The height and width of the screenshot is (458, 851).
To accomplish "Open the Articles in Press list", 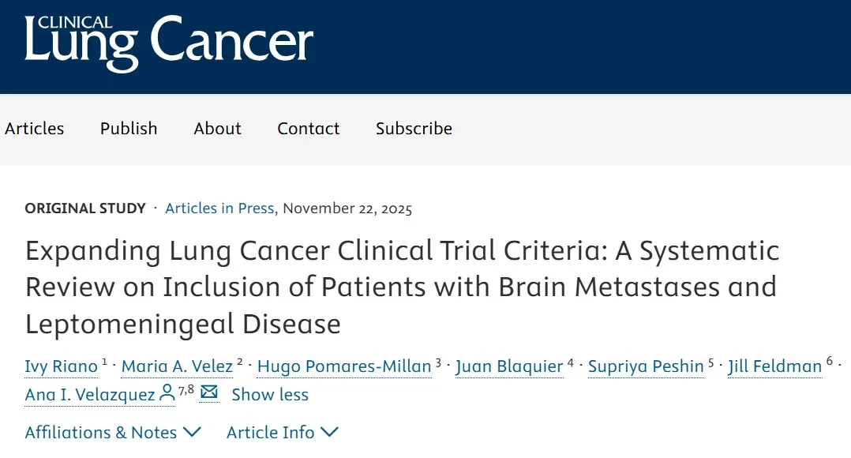I will pos(219,208).
